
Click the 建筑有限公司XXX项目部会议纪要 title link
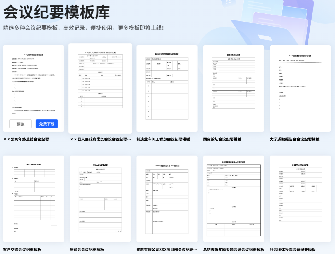click(167, 250)
